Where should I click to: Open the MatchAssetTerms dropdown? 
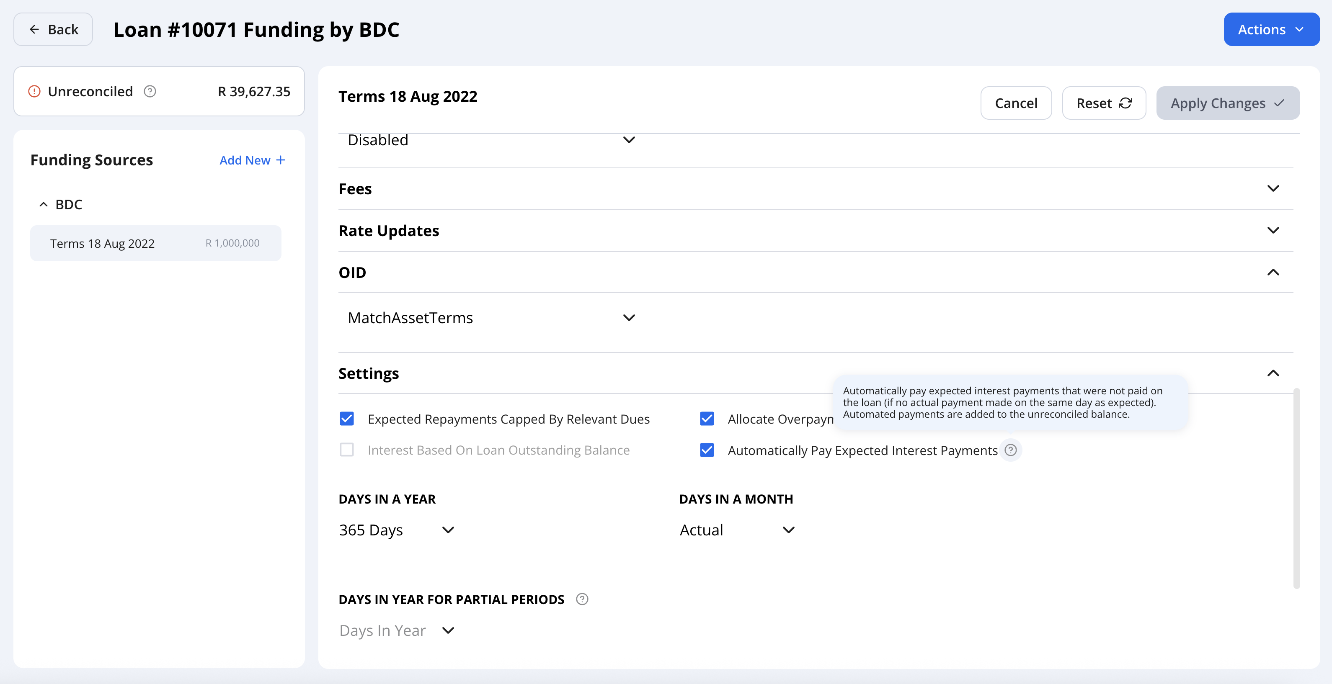click(491, 318)
